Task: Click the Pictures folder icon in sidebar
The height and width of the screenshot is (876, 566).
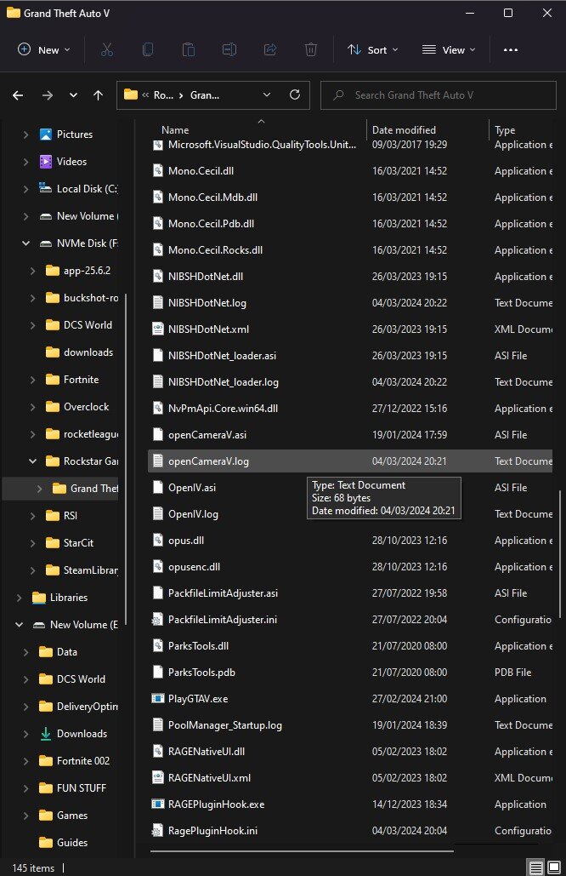Action: point(46,135)
